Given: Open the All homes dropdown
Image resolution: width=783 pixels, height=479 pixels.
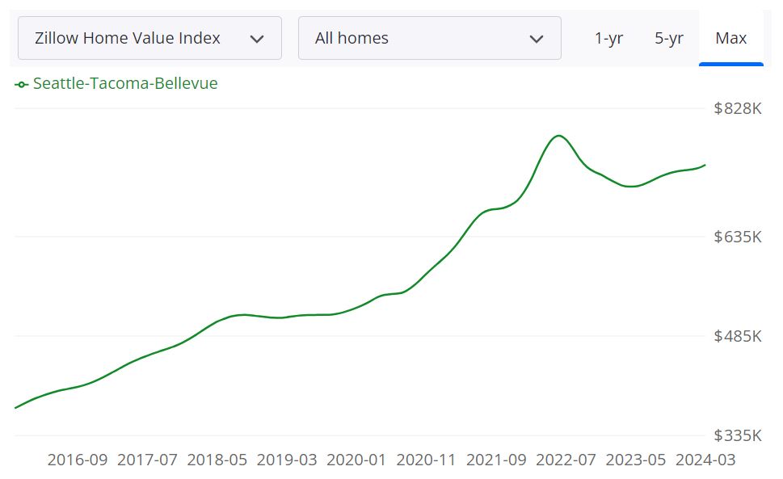Looking at the screenshot, I should click(429, 38).
